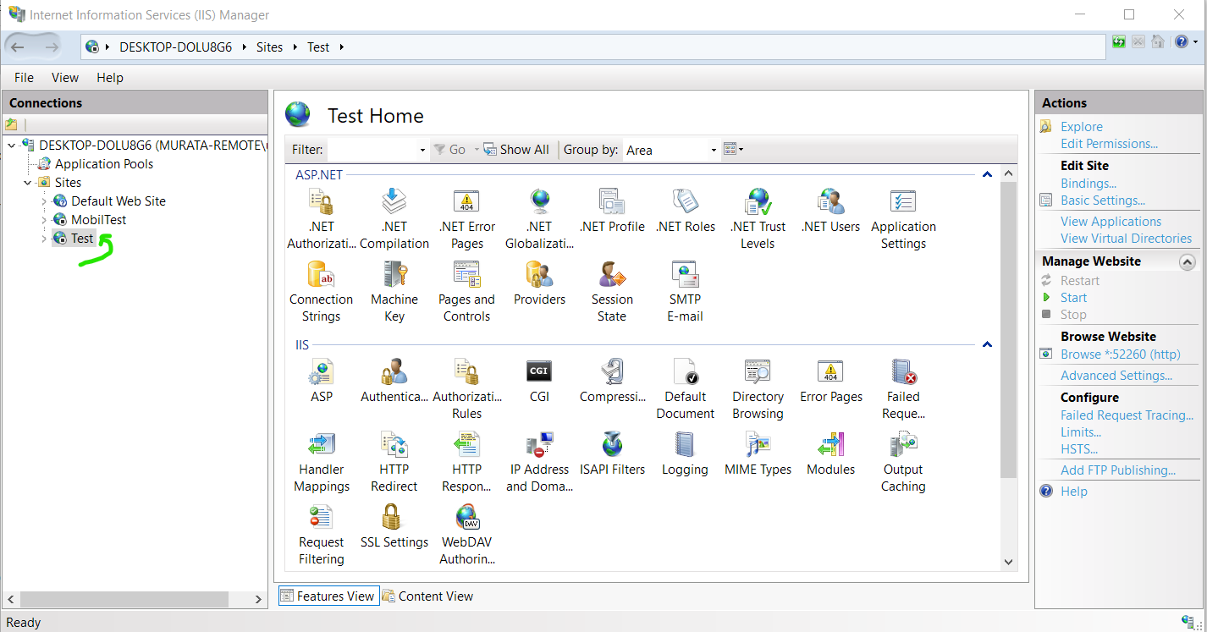Open .NET Globalization feature
The height and width of the screenshot is (632, 1207).
pos(539,219)
